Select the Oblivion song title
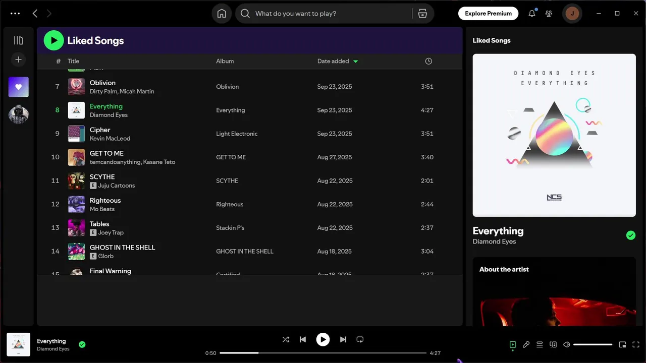The image size is (646, 363). pyautogui.click(x=102, y=83)
